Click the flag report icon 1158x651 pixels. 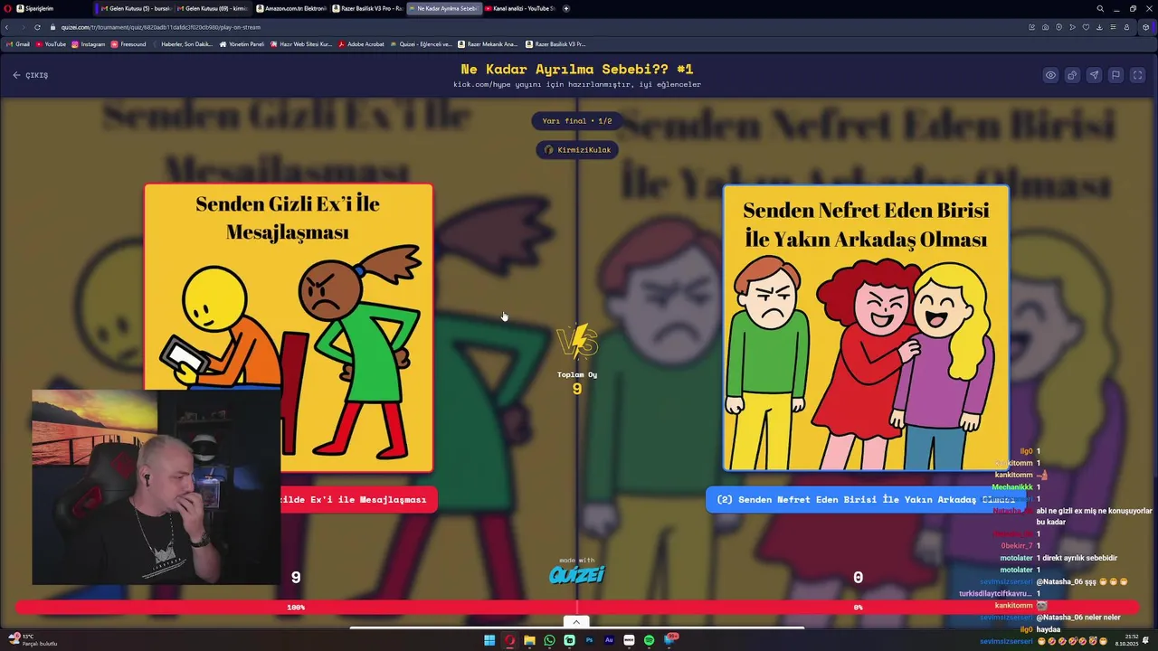(1115, 75)
